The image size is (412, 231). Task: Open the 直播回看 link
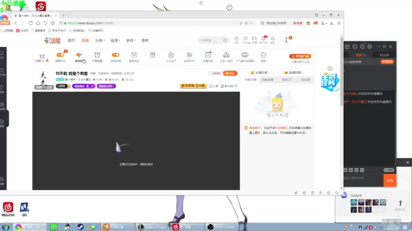pyautogui.click(x=294, y=73)
